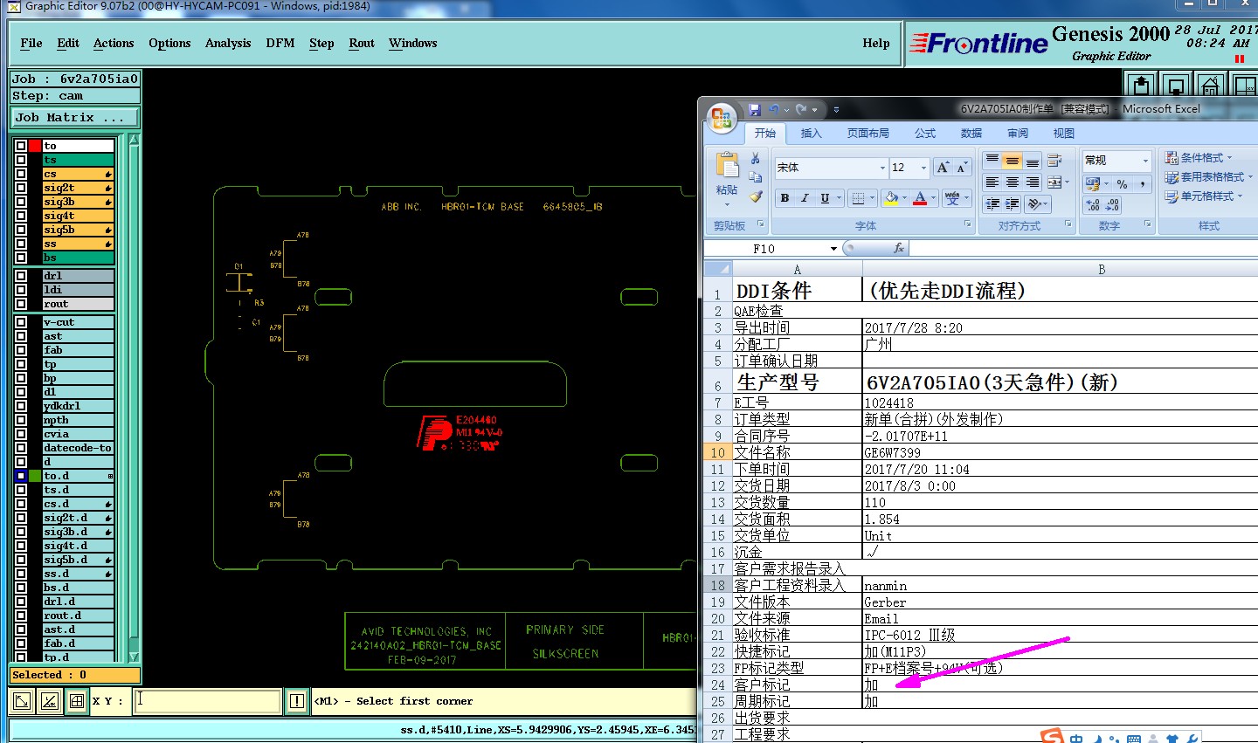The image size is (1258, 743).
Task: Toggle wrap text in Excel
Action: coord(1054,161)
